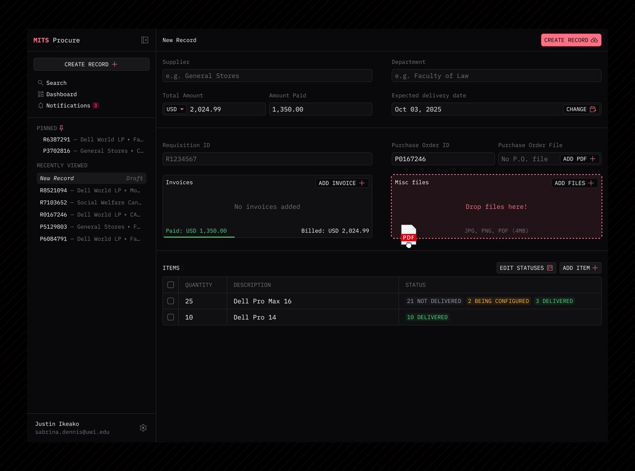Click the top-right pink CREATE RECORD button
Screen dimensions: 635x471
[571, 40]
